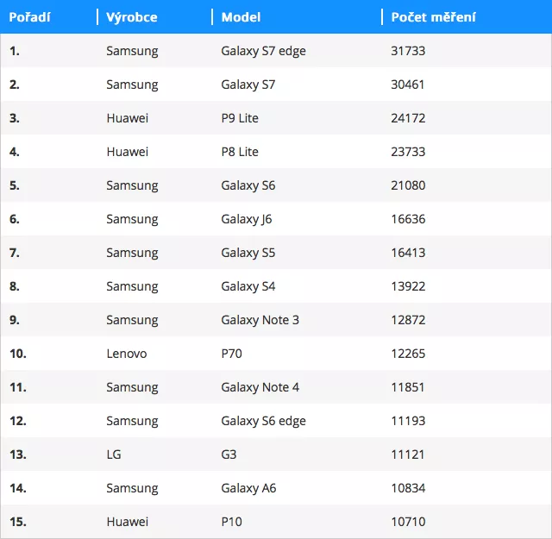Select the LG manufacturer cell
This screenshot has width=552, height=539.
pyautogui.click(x=114, y=454)
